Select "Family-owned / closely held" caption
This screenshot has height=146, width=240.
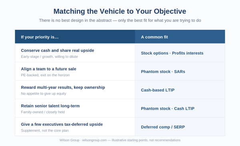43,112
